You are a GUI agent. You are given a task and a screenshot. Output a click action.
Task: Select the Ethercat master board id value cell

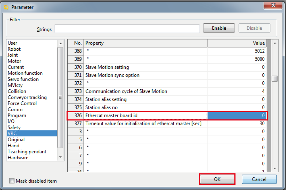pos(237,116)
